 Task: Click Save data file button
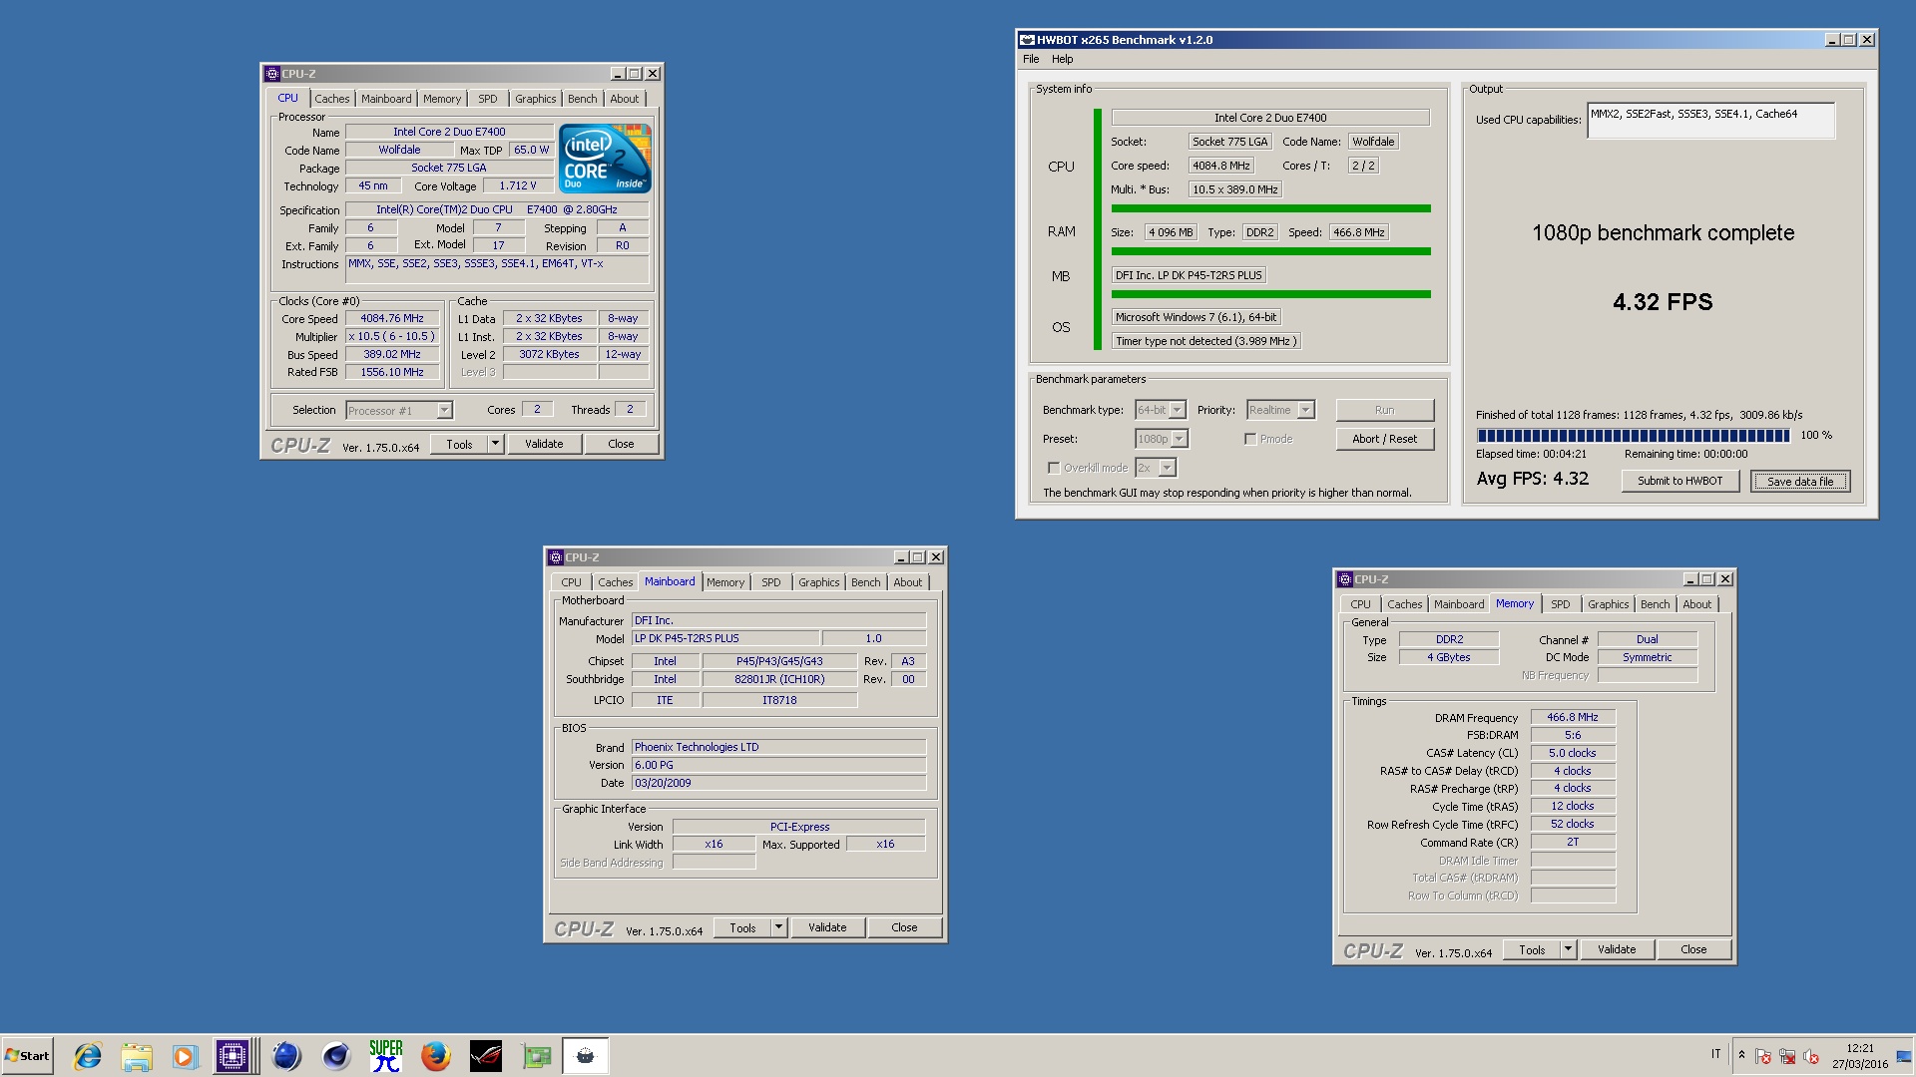coord(1800,481)
